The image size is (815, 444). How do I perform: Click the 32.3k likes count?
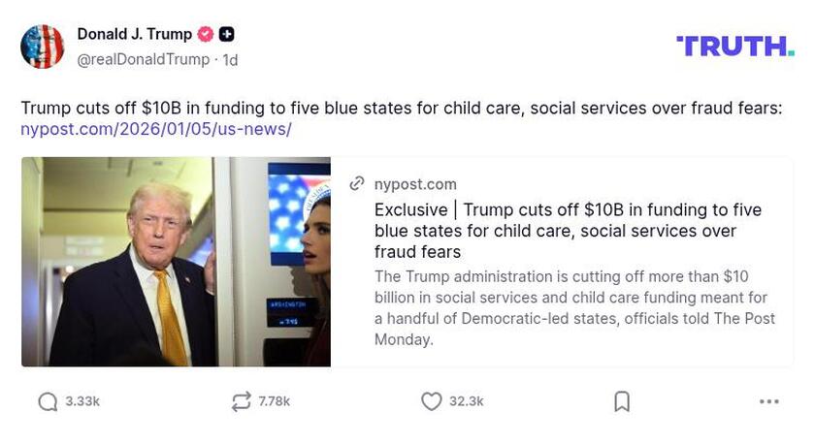tap(466, 401)
